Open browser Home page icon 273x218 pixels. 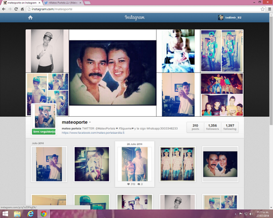click(x=22, y=9)
